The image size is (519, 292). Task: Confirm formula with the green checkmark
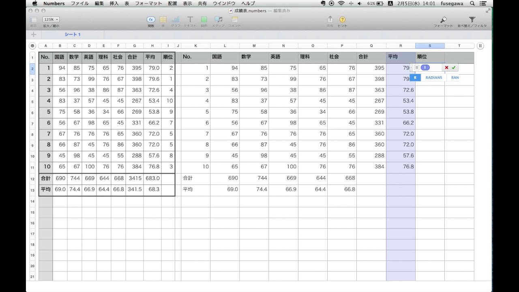tap(454, 68)
